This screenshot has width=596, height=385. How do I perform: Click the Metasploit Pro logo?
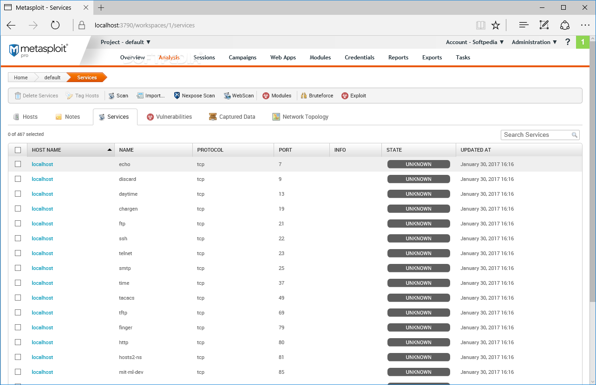tap(39, 50)
